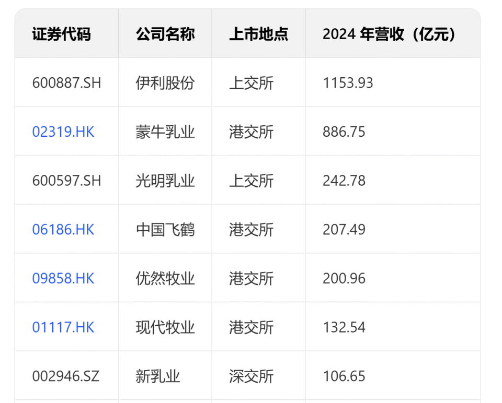The width and height of the screenshot is (502, 403).
Task: Select the 现代牧业 company name cell
Action: [x=165, y=327]
